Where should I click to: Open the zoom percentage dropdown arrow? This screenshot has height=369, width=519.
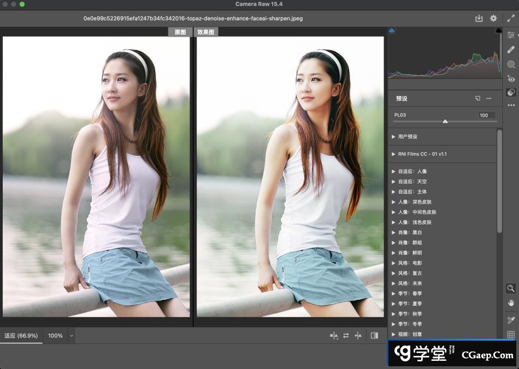point(71,336)
